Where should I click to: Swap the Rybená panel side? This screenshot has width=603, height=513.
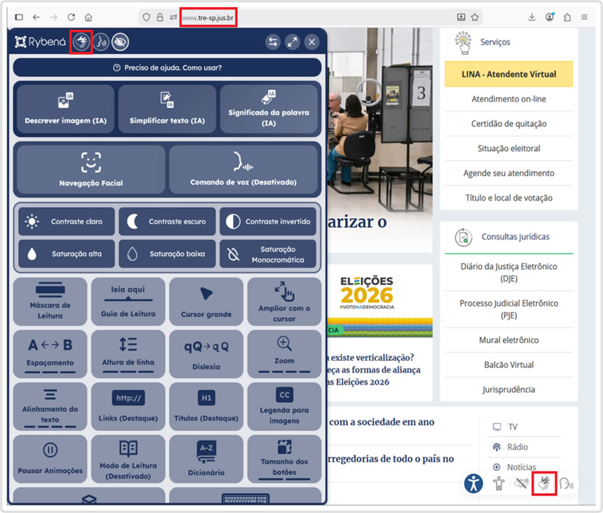(x=273, y=42)
